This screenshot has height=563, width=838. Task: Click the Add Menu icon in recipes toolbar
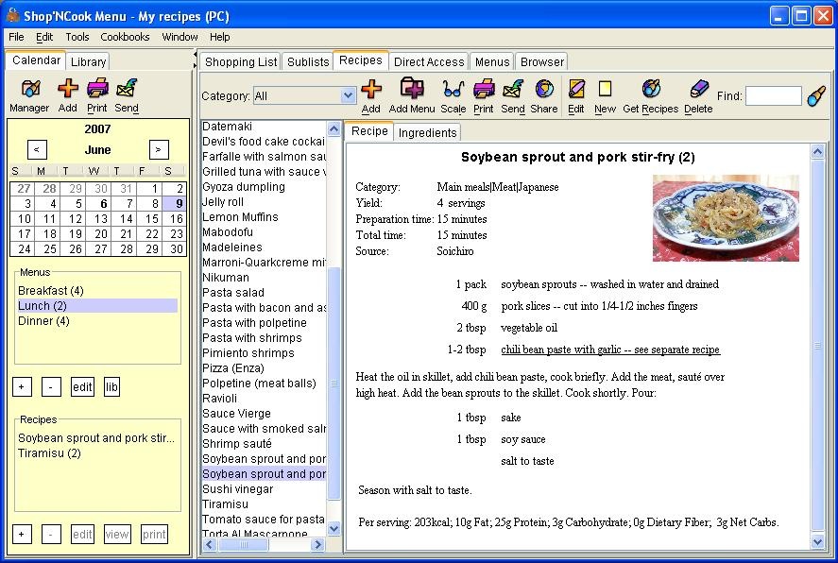coord(412,89)
